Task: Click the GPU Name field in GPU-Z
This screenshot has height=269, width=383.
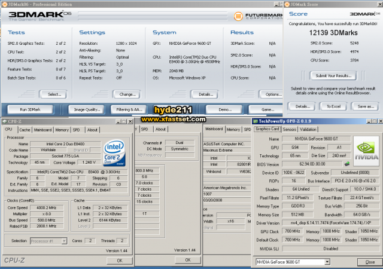Action: (316, 139)
